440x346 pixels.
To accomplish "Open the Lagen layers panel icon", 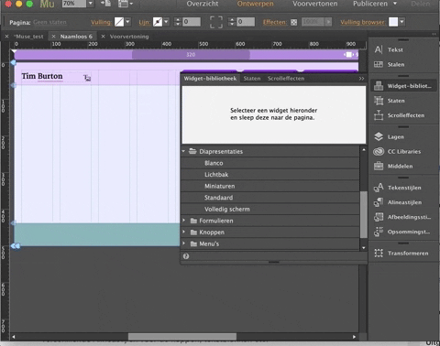I will point(379,136).
